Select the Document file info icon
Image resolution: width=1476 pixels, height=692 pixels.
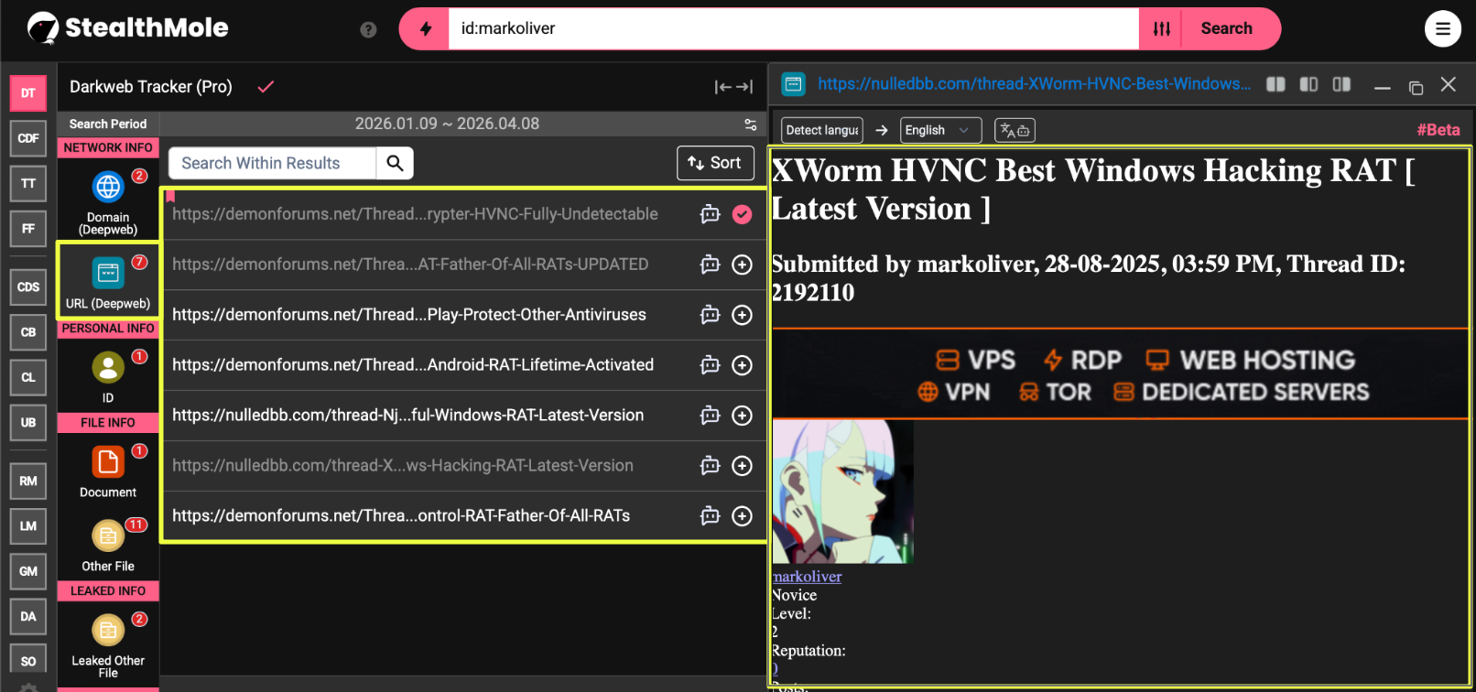[x=108, y=462]
